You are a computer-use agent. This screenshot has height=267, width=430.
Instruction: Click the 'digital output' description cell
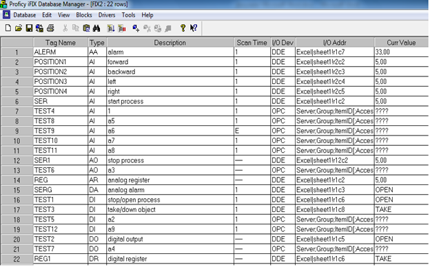coord(170,239)
